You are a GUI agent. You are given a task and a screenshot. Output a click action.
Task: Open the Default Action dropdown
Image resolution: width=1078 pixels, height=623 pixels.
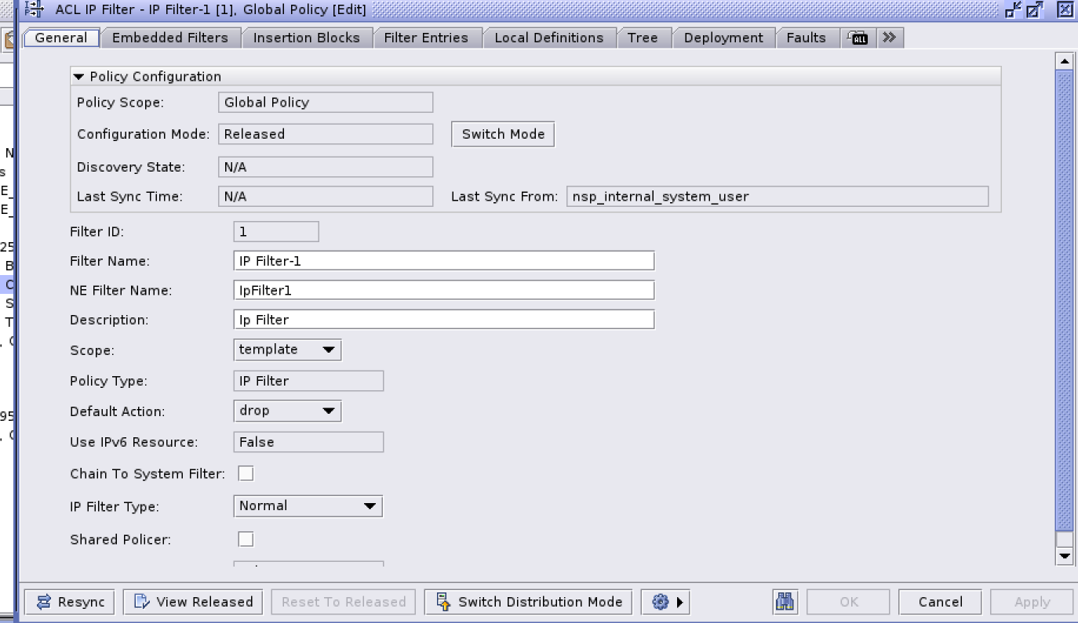(x=287, y=411)
